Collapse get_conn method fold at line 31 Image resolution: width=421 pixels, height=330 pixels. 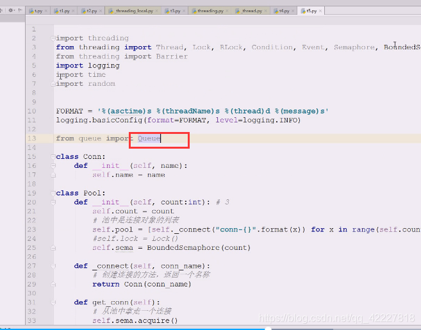[53, 302]
